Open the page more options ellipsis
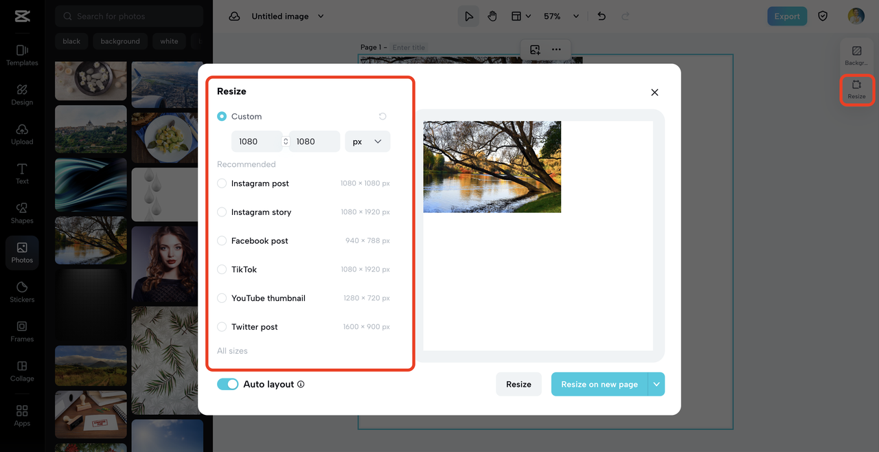 556,49
